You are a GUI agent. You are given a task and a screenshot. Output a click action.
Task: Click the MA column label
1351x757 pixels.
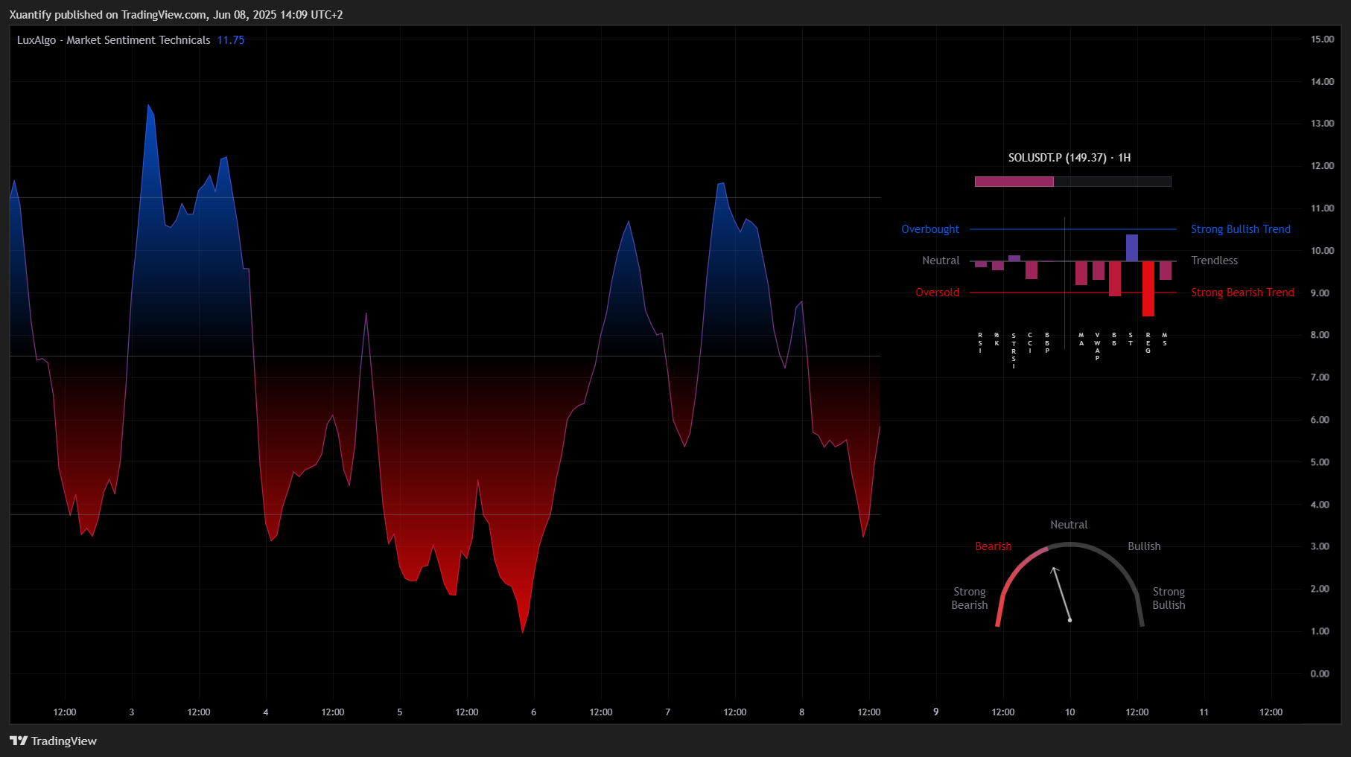click(1081, 339)
